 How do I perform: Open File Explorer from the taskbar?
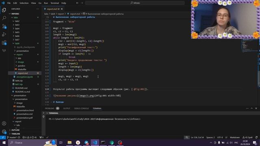pyautogui.click(x=69, y=142)
